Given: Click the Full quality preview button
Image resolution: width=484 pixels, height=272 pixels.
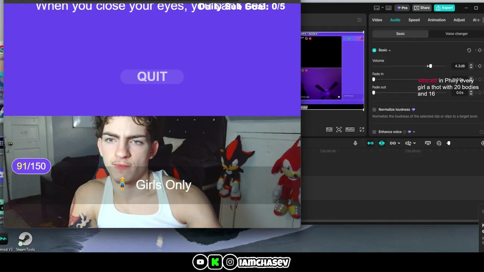Looking at the screenshot, I should pos(329,130).
